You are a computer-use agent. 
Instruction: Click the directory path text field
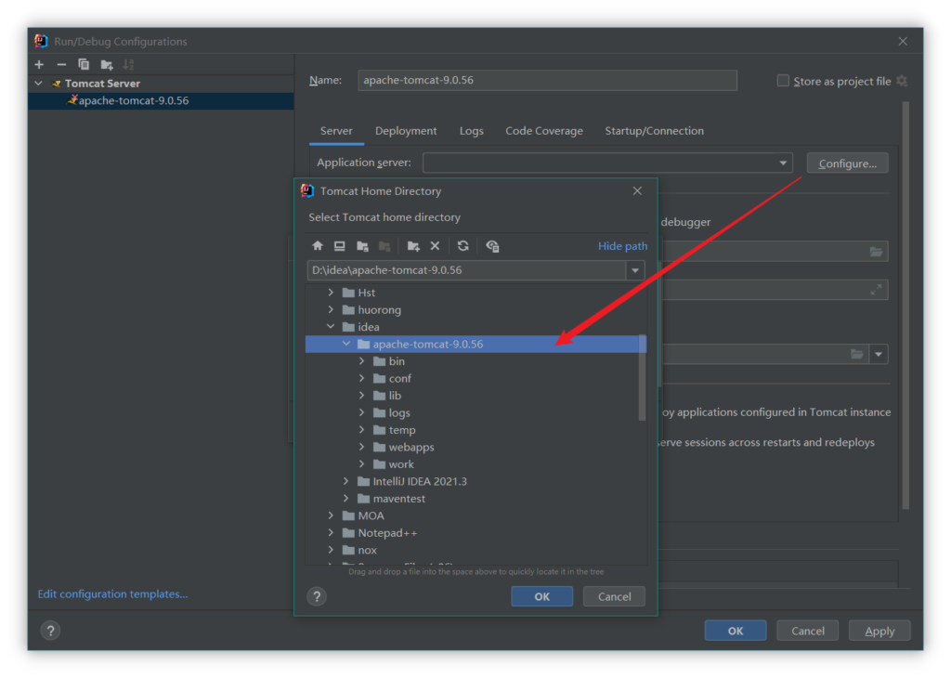466,270
